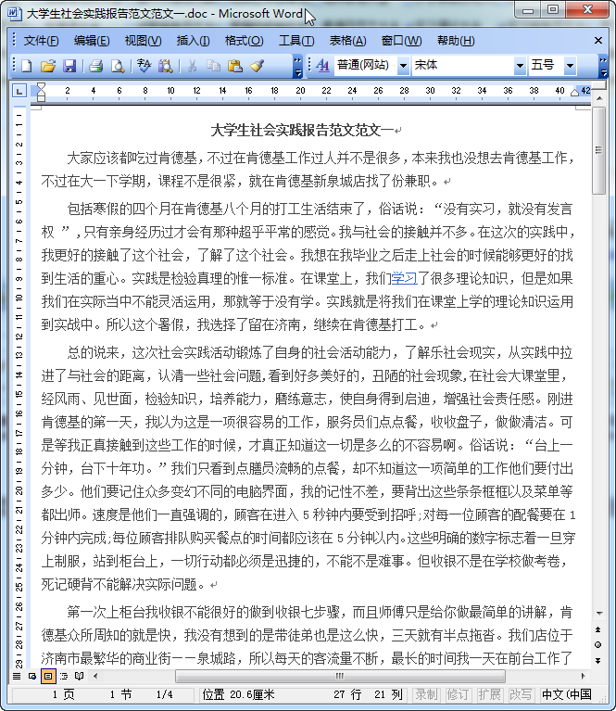This screenshot has width=616, height=711.
Task: Toggle 修订 track changes in status bar
Action: pos(458,694)
